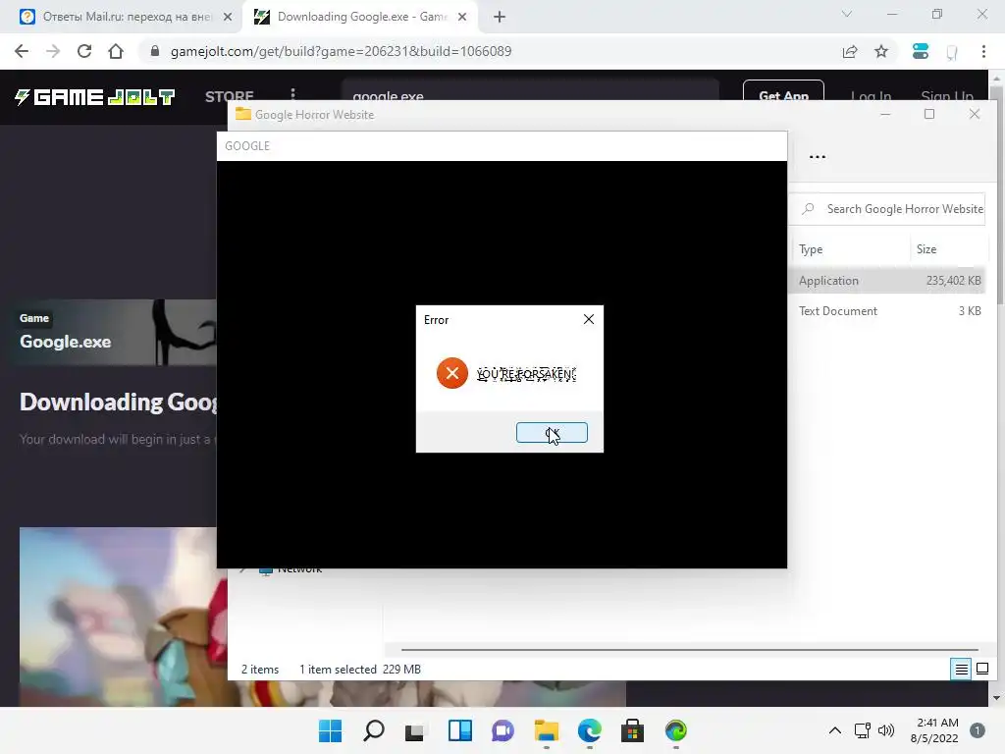The height and width of the screenshot is (754, 1005).
Task: Click the green swirl taskbar app icon
Action: pos(675,730)
